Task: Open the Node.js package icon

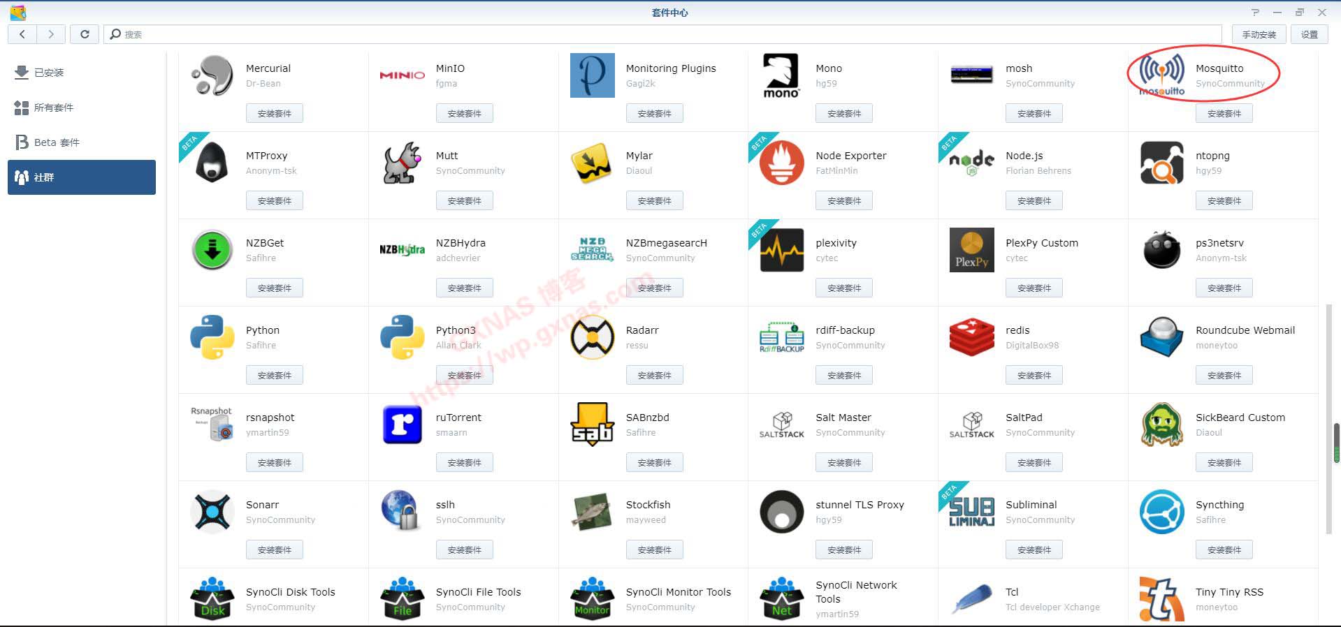Action: pyautogui.click(x=971, y=163)
